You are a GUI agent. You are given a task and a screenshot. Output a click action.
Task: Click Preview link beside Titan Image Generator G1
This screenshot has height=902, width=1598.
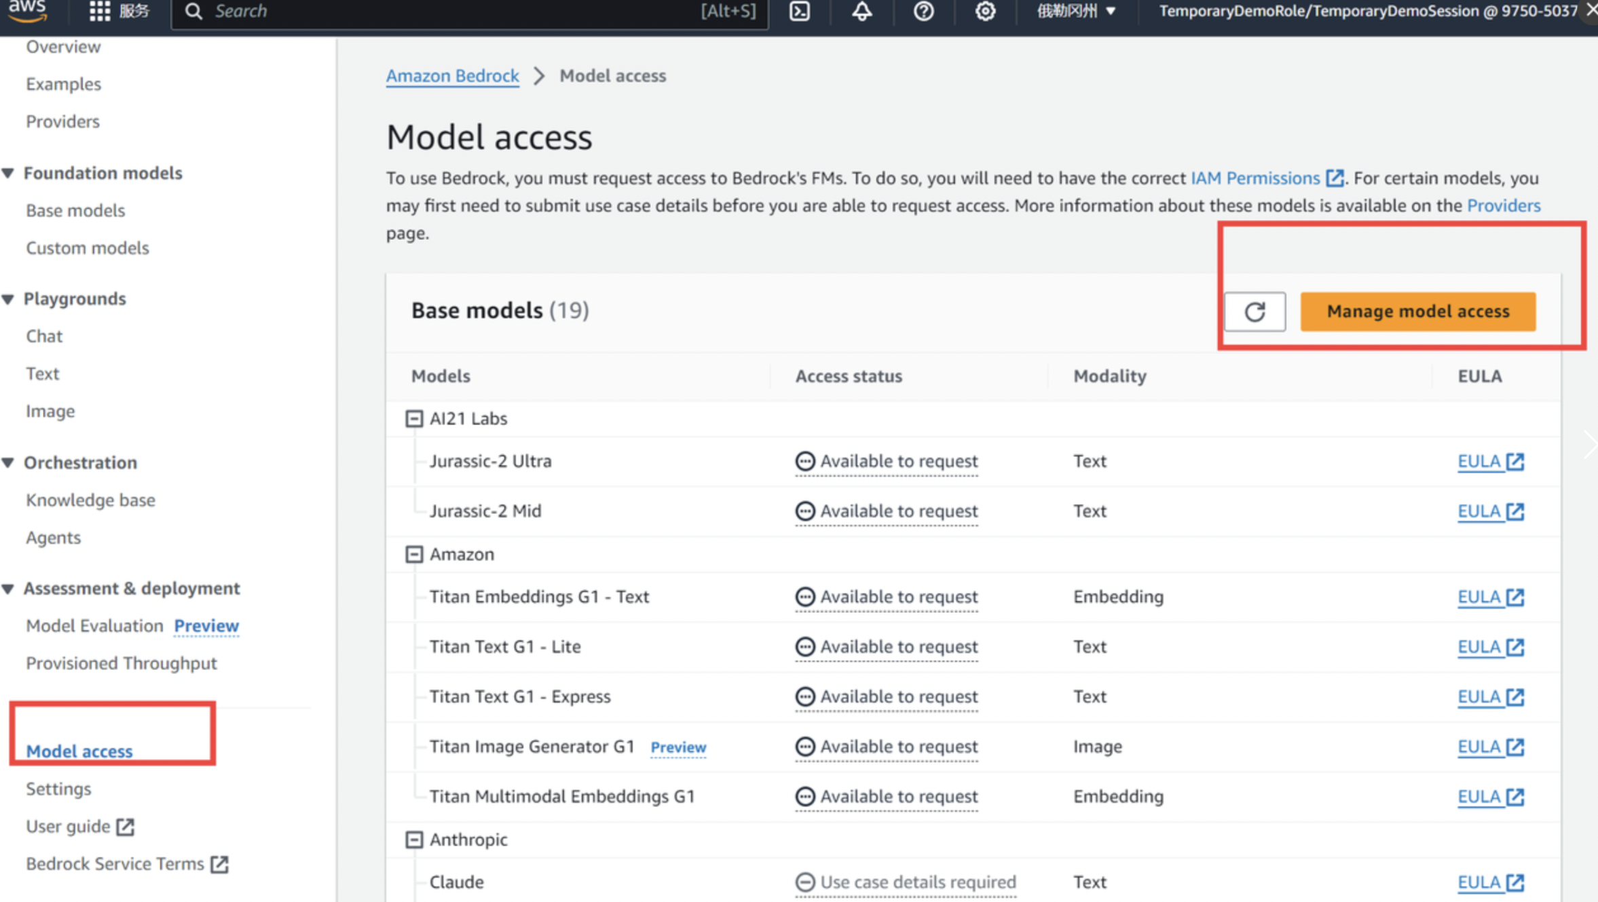click(x=678, y=747)
